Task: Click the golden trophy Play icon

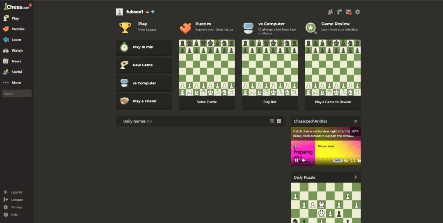Action: 125,27
